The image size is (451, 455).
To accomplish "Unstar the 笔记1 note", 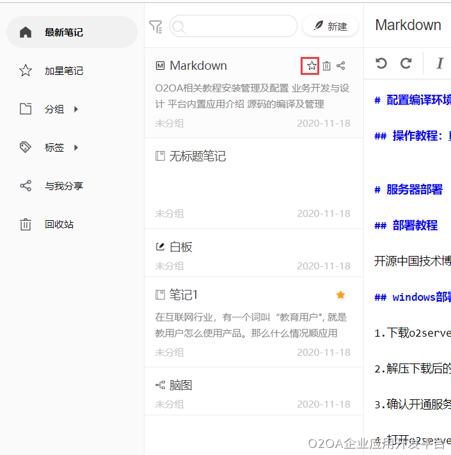I will (x=340, y=295).
